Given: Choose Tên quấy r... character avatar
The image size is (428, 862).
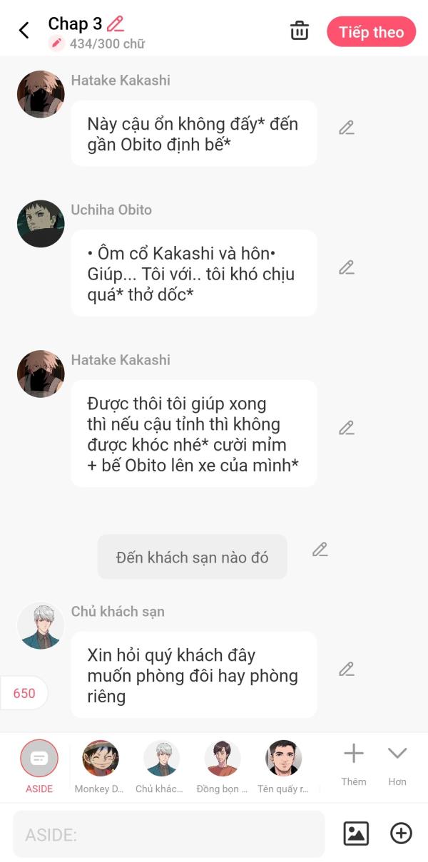Looking at the screenshot, I should [x=284, y=766].
